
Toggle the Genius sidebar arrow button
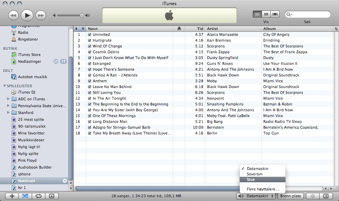pyautogui.click(x=326, y=196)
